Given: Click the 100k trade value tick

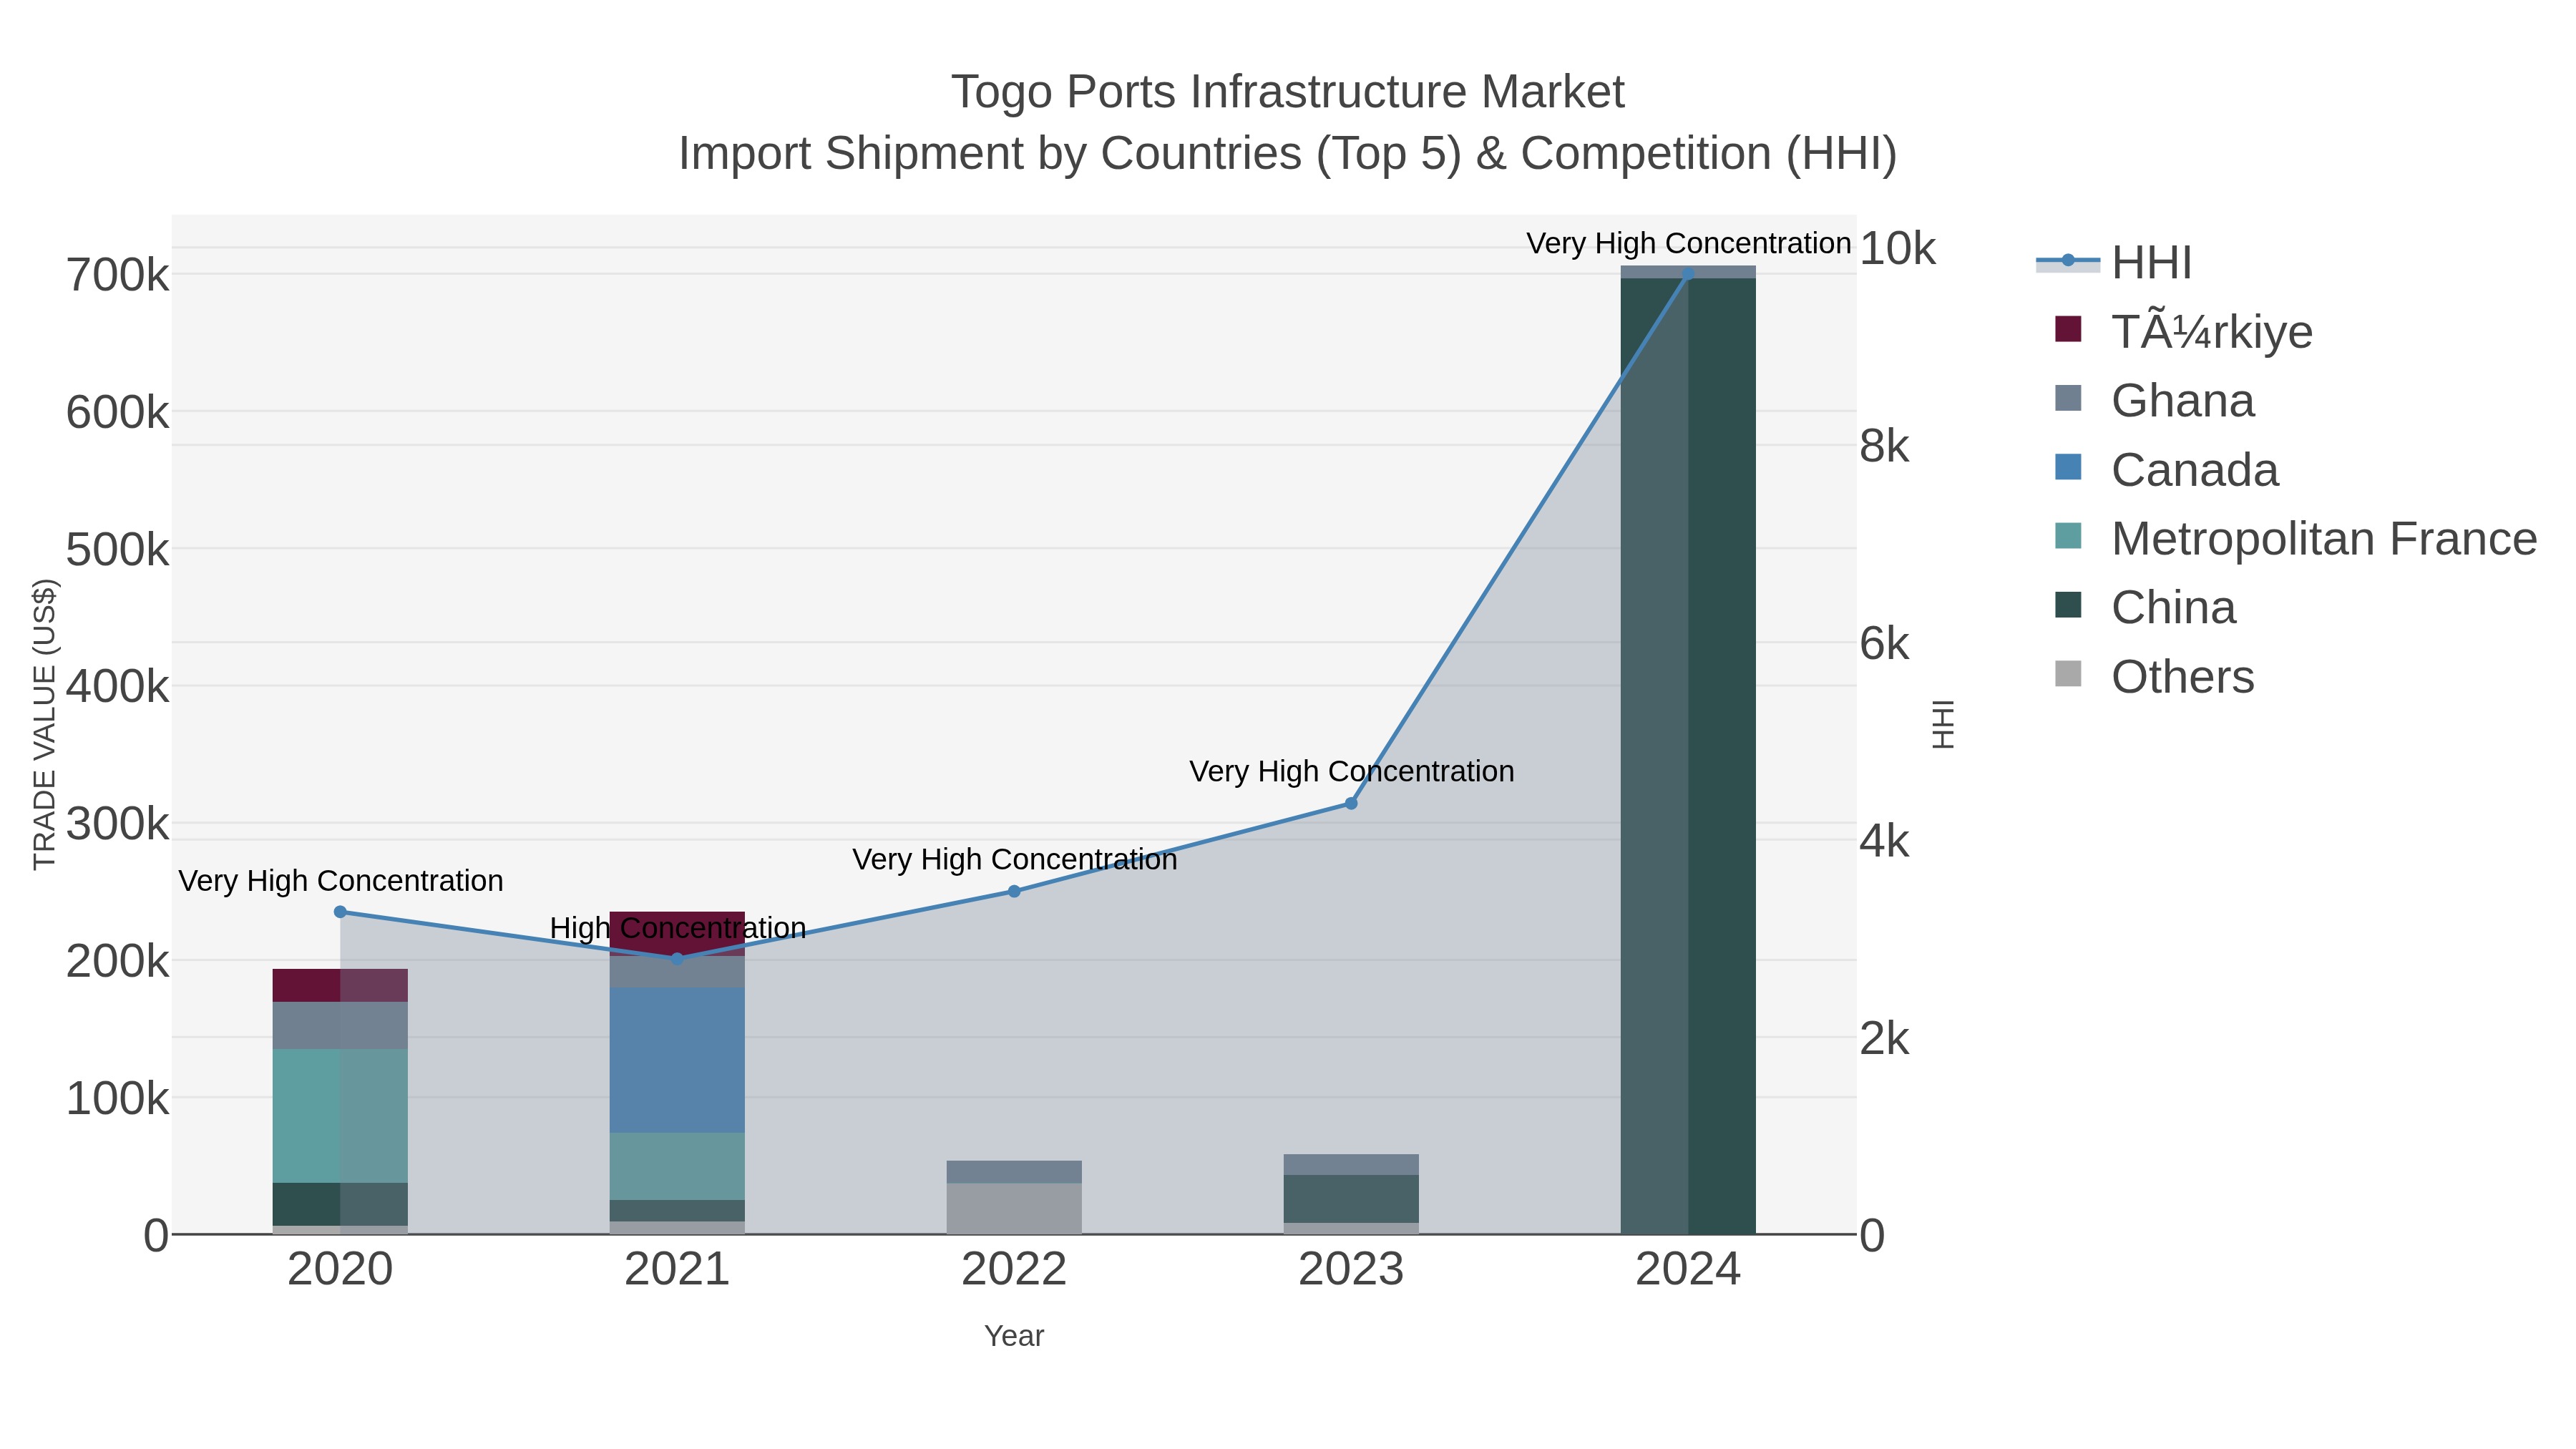Looking at the screenshot, I should [118, 1099].
